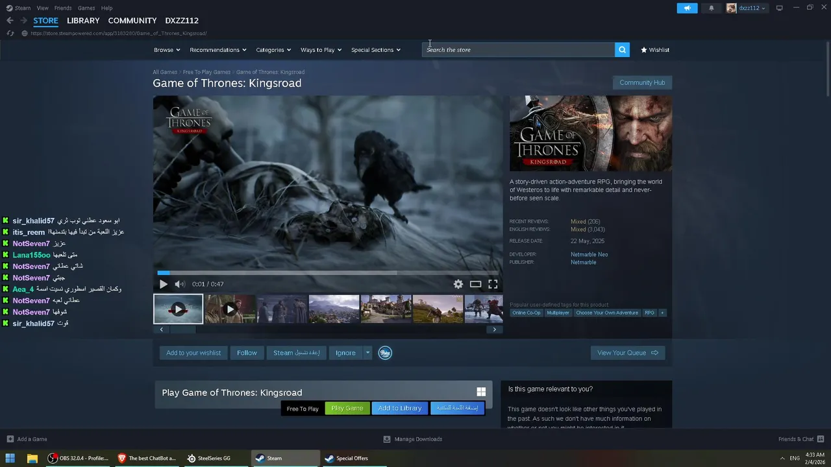Open video settings gear

458,284
